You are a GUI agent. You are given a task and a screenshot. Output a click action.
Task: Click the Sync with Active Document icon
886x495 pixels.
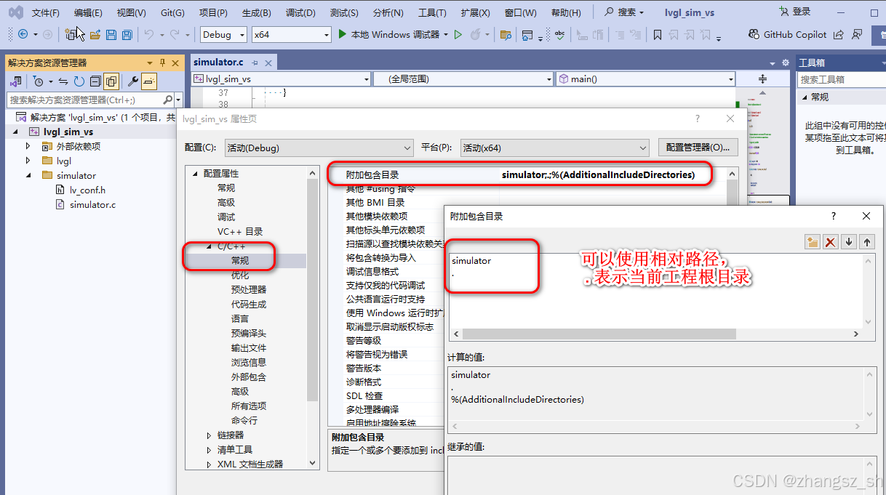[63, 81]
